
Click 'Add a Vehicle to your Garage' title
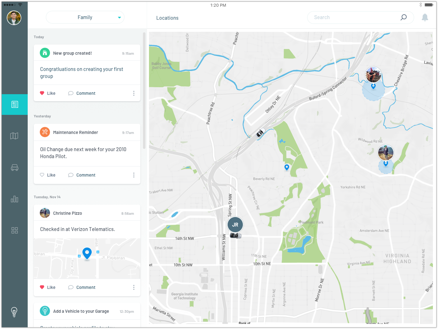click(81, 311)
